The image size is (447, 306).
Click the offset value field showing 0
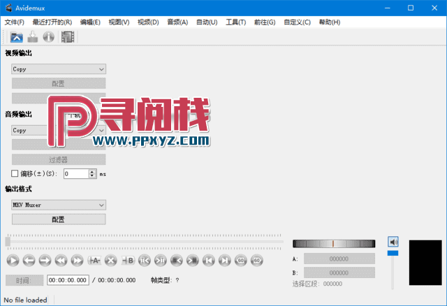point(76,174)
